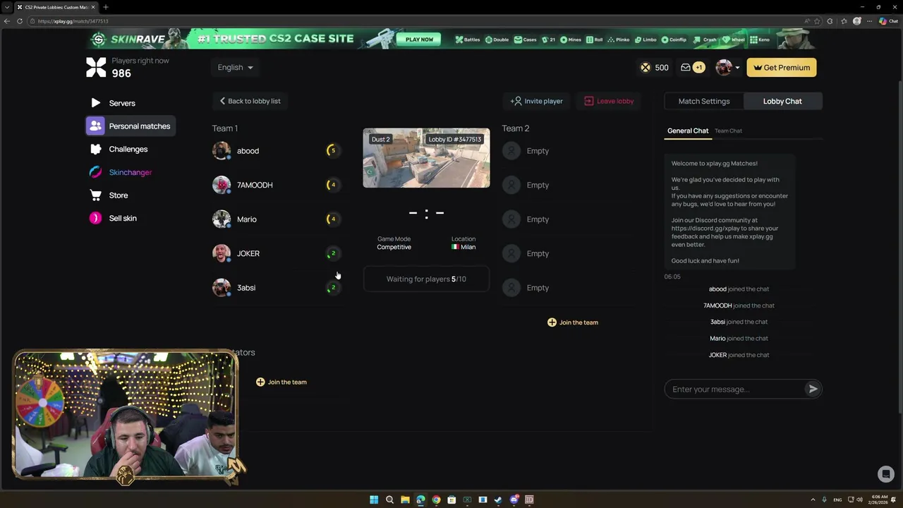Select the General Chat tab
This screenshot has width=903, height=508.
[x=688, y=131]
